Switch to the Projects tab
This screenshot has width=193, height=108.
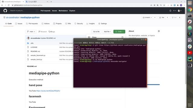click(x=57, y=23)
